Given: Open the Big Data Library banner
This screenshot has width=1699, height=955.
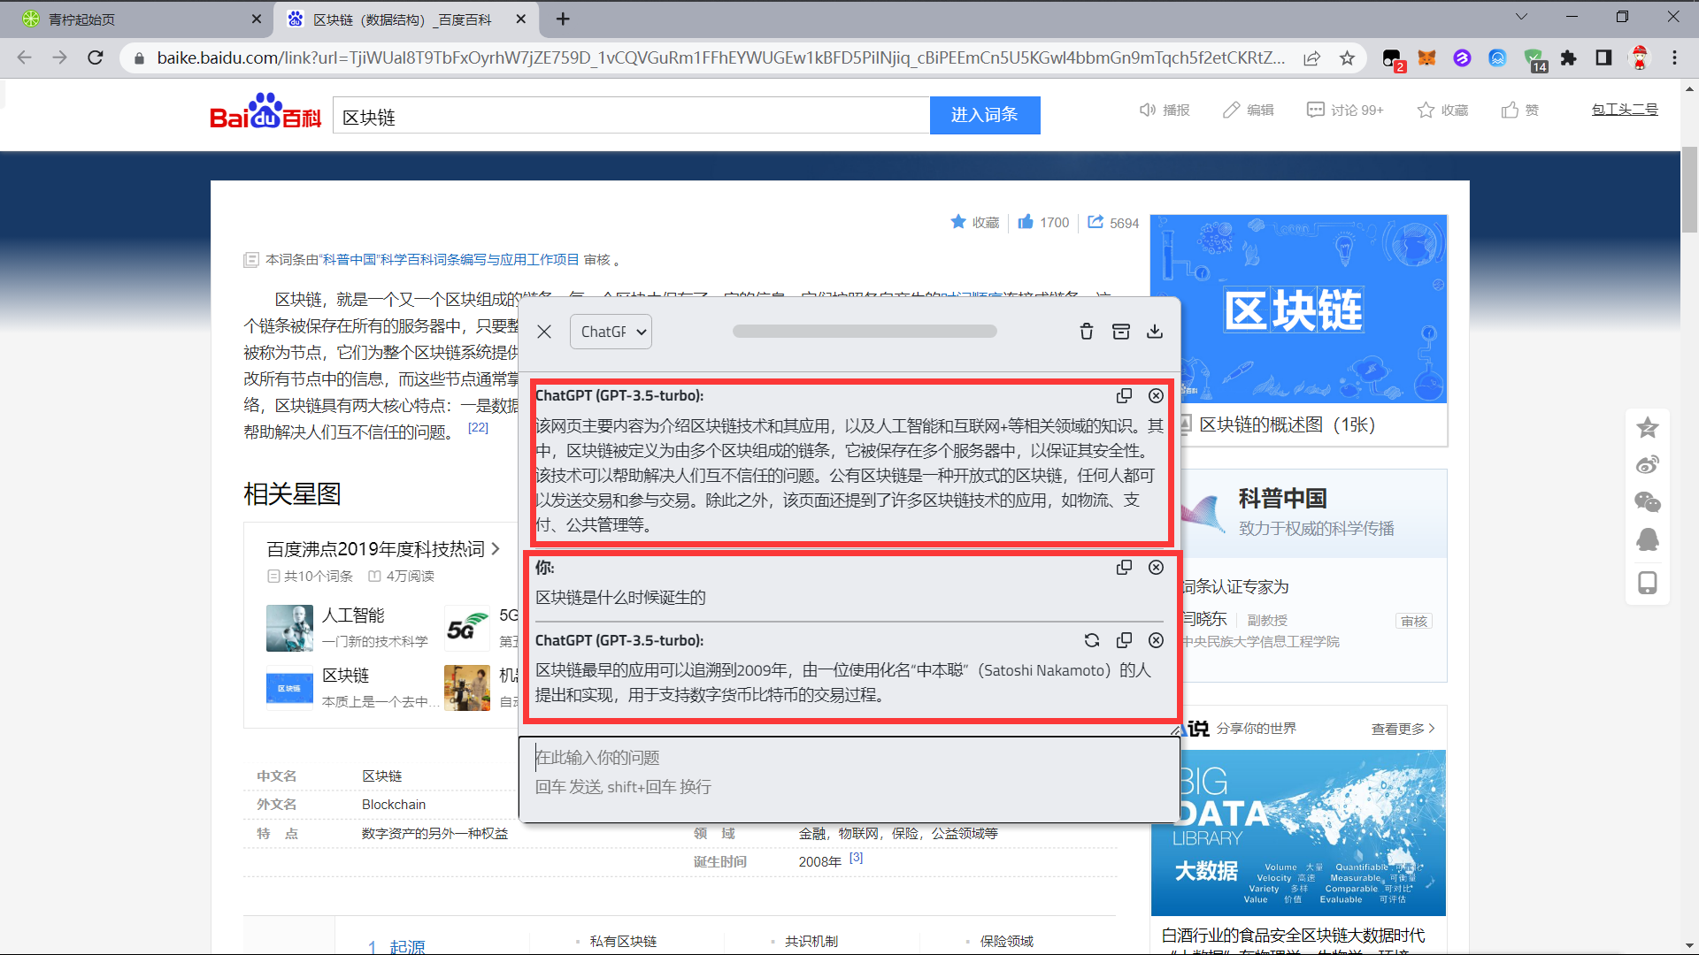Looking at the screenshot, I should click(x=1298, y=832).
